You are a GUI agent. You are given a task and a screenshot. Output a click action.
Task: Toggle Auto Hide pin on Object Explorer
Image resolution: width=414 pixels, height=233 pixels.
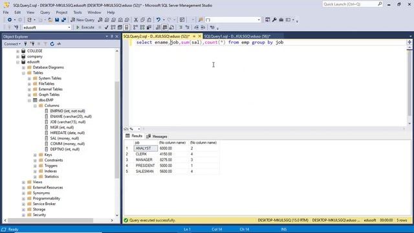tap(112, 36)
